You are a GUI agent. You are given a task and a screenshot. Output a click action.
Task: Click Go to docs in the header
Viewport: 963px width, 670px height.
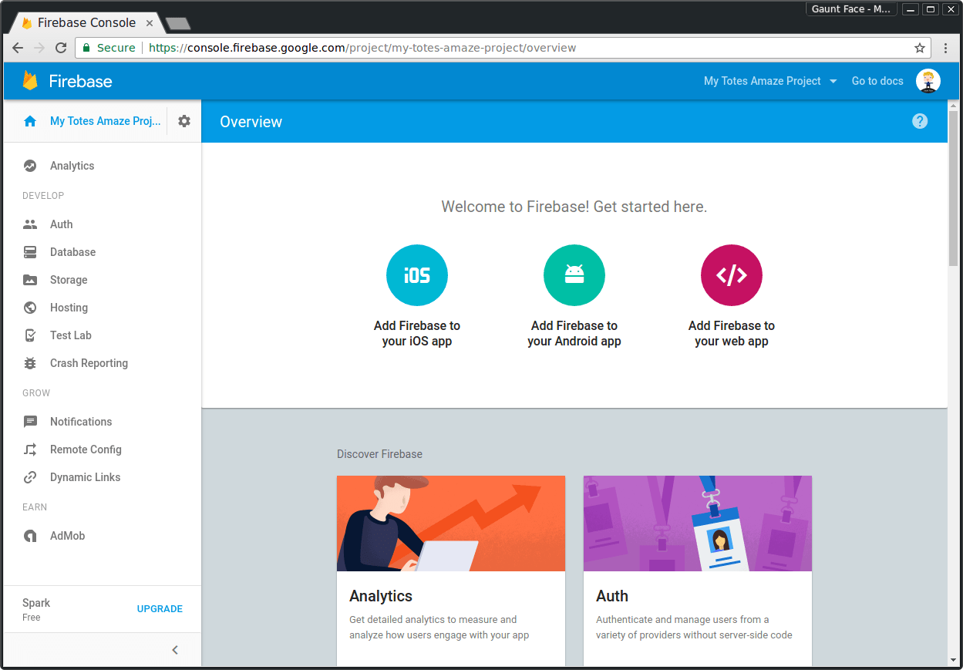(x=877, y=81)
